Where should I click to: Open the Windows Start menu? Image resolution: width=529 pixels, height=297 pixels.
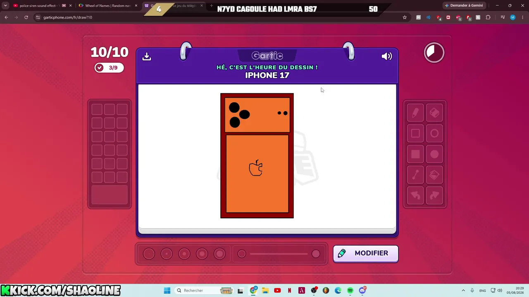point(167,290)
